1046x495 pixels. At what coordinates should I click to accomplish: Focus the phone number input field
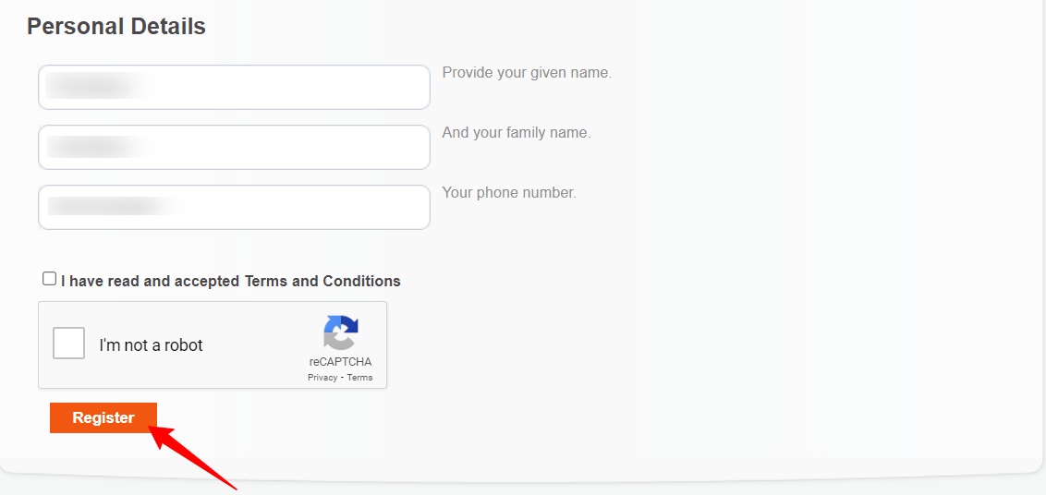point(234,207)
